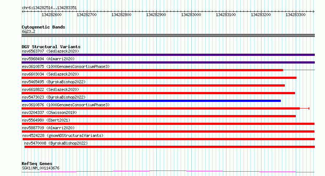Image resolution: width=325 pixels, height=176 pixels.
Task: Select the nsv5968494 Almarri2020 variant bar
Action: 168,62
